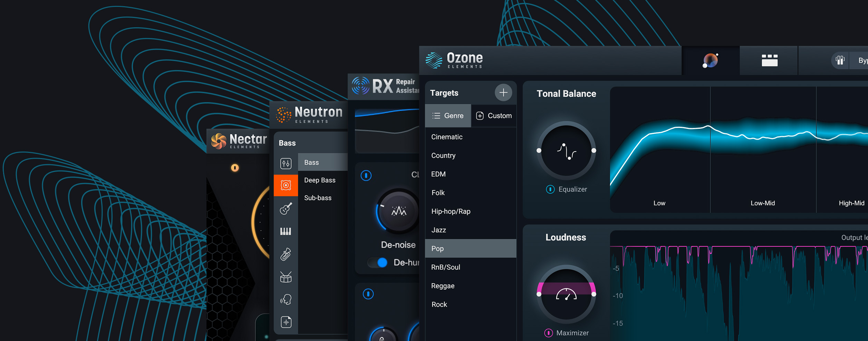
Task: Choose the Folk genre target
Action: click(471, 193)
